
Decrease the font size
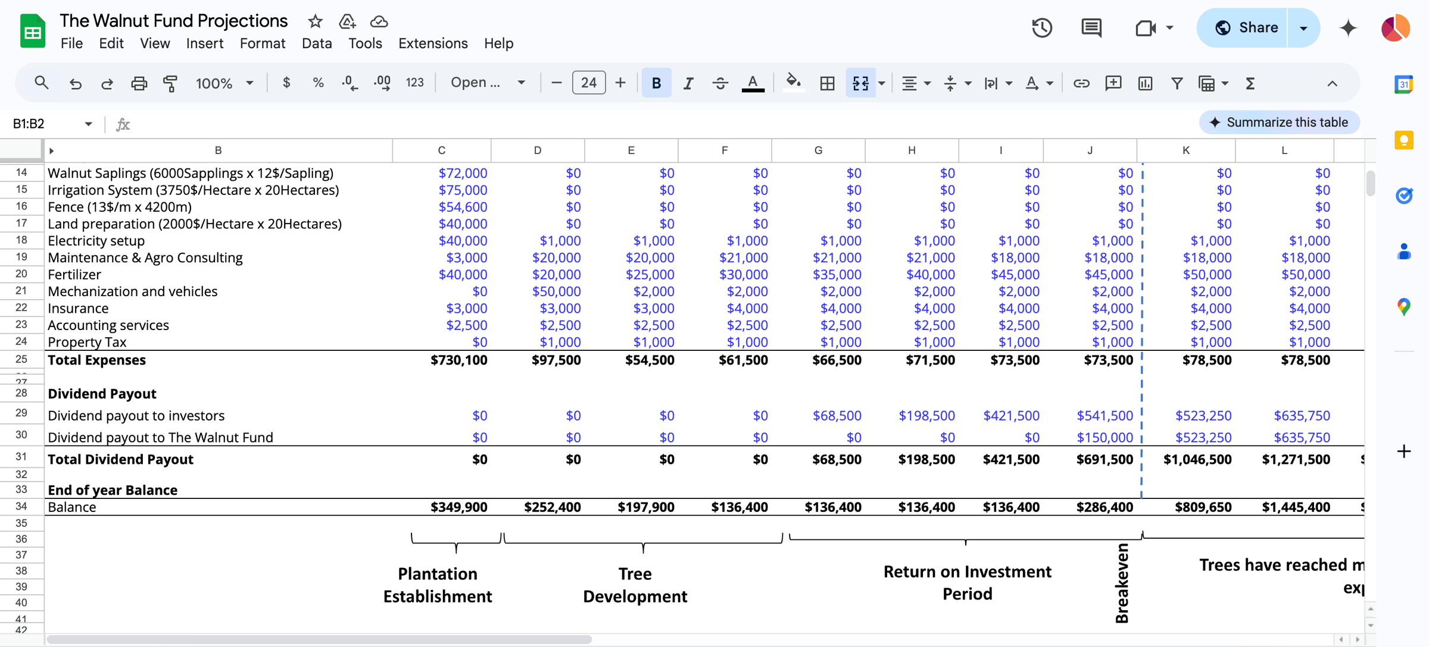click(557, 83)
